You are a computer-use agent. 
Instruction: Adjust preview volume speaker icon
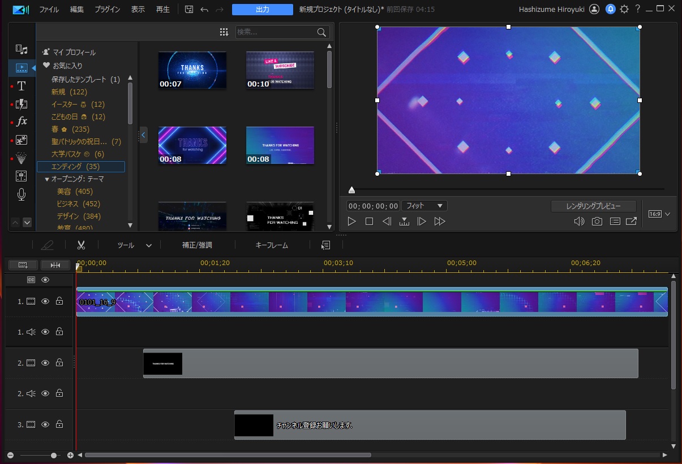click(579, 222)
